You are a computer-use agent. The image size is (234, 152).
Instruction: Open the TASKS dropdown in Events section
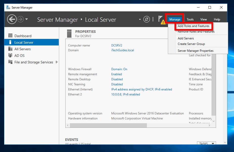[x=206, y=143]
